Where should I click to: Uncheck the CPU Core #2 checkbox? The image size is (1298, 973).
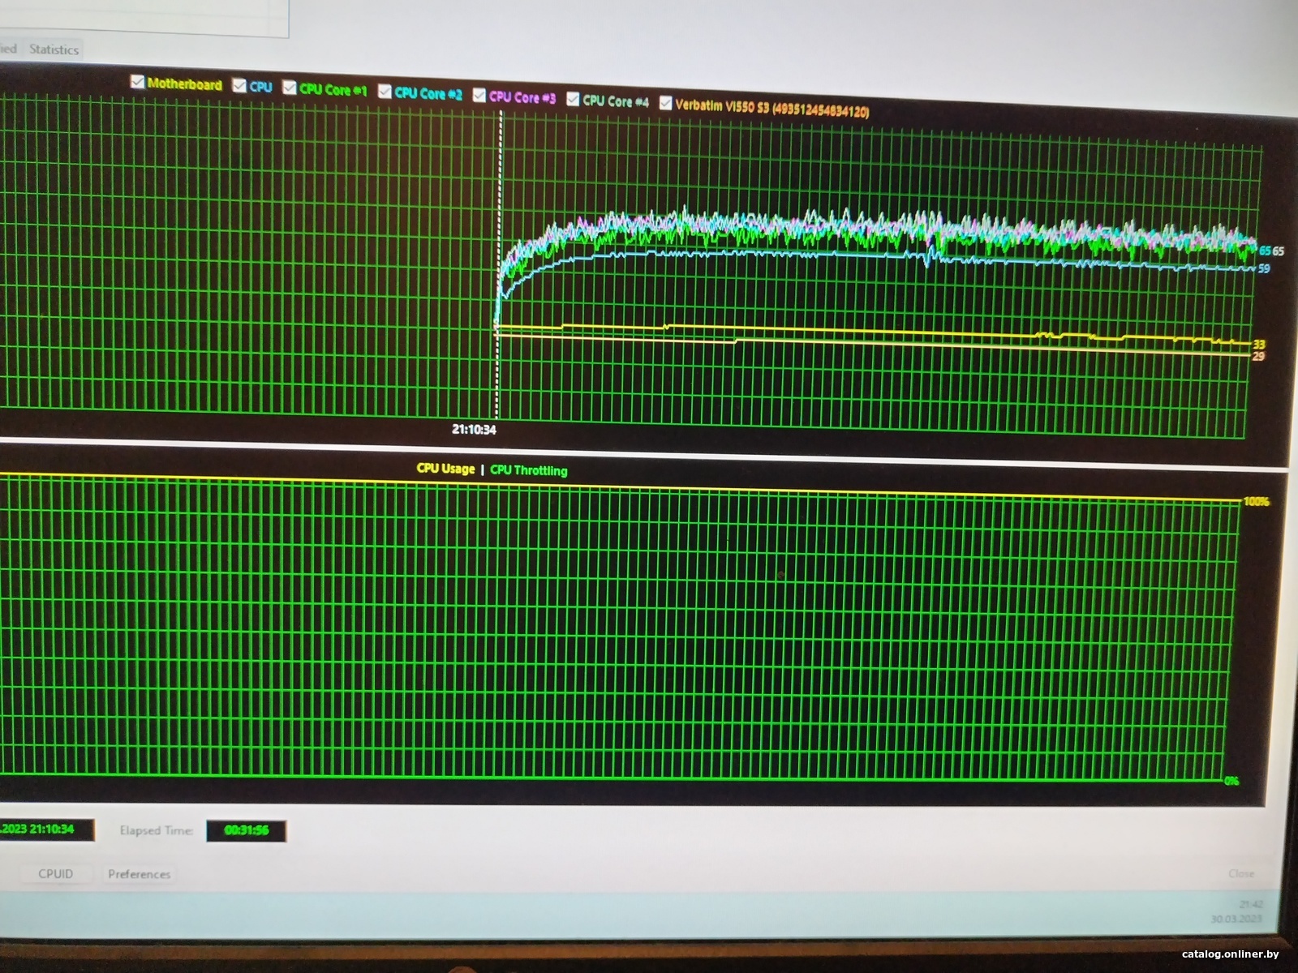pyautogui.click(x=385, y=91)
